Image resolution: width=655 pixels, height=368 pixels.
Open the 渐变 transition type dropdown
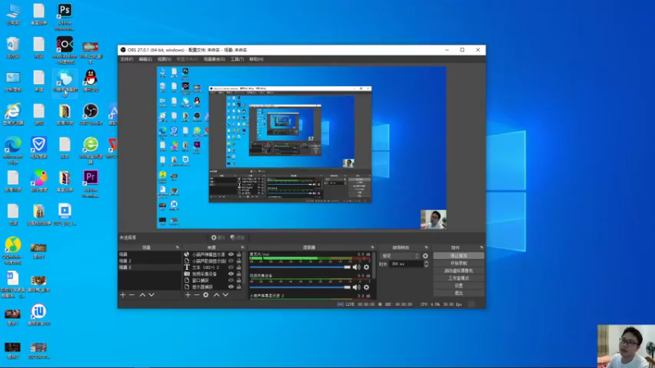click(x=400, y=256)
